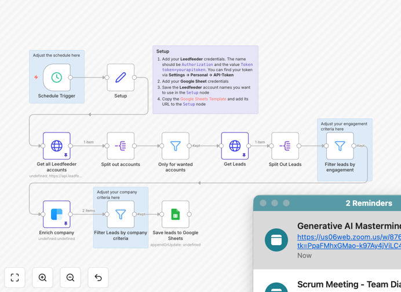
Task: Click the Save leads to Google Sheets output connector
Action: click(189, 214)
